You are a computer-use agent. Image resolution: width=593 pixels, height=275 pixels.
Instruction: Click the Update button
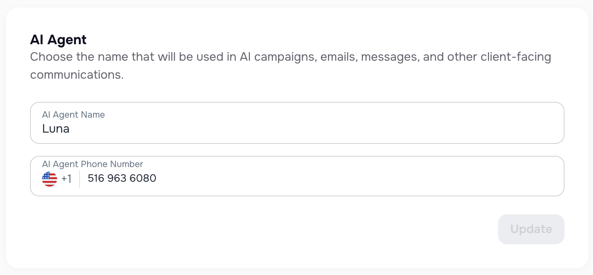pyautogui.click(x=531, y=229)
